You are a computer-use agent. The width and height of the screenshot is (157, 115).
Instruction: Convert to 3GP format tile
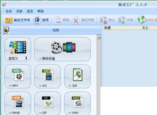pos(78,76)
